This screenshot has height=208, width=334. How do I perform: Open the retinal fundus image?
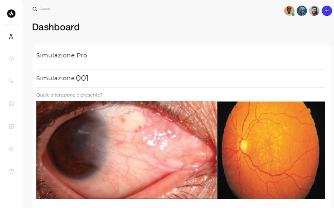[x=271, y=150]
